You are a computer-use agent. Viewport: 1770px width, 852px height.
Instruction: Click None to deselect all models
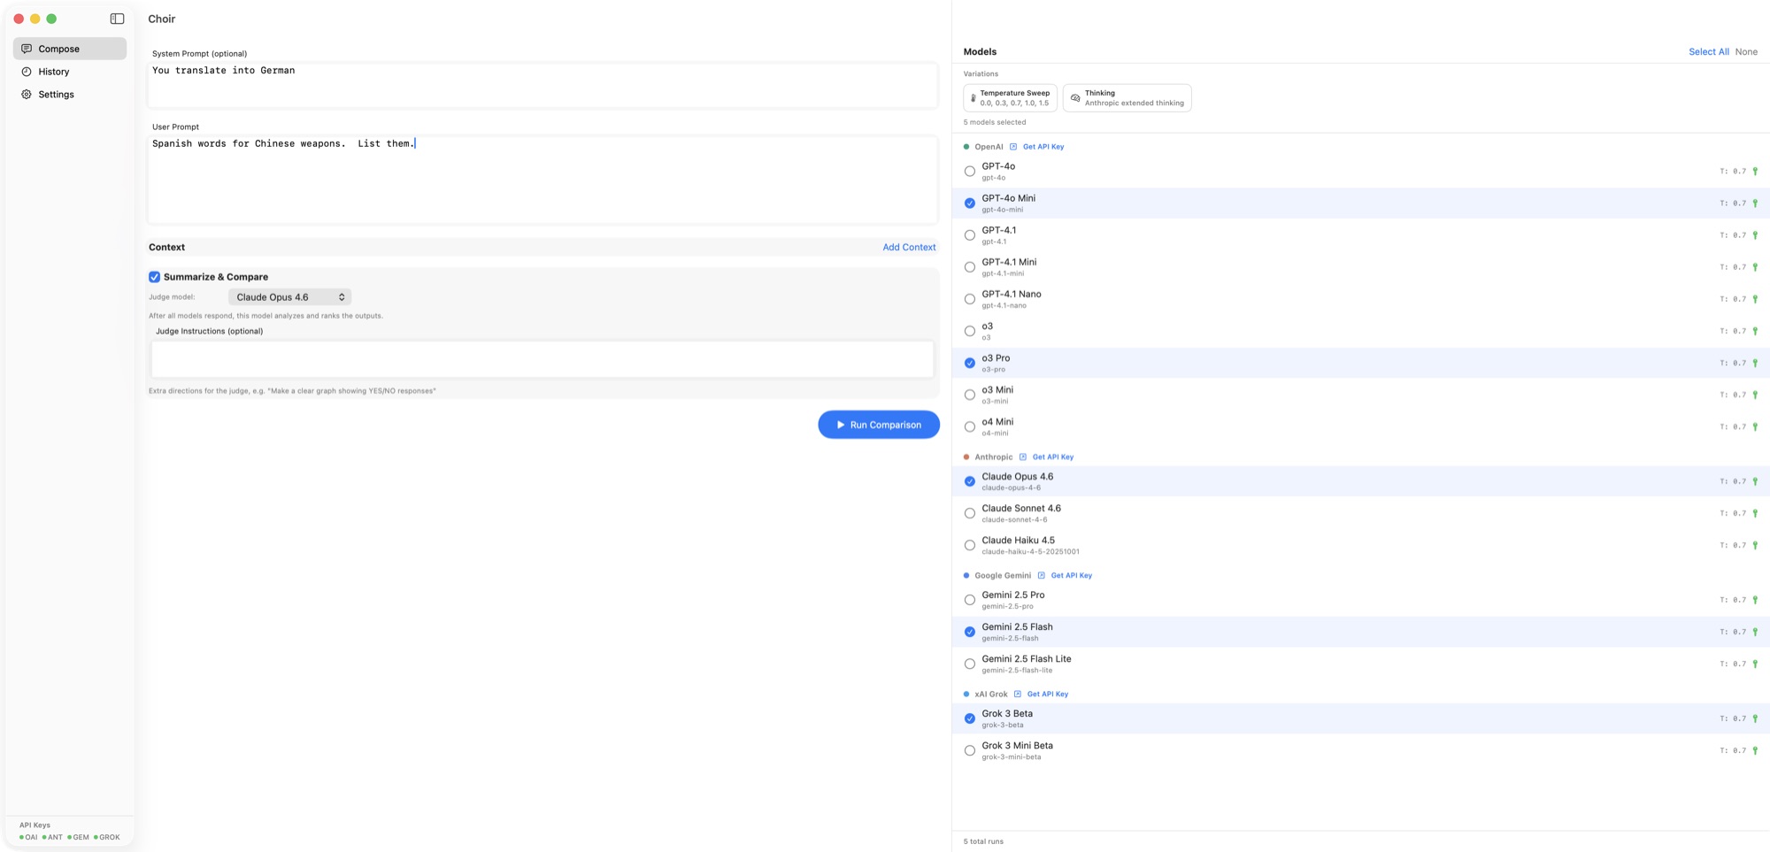pyautogui.click(x=1746, y=52)
